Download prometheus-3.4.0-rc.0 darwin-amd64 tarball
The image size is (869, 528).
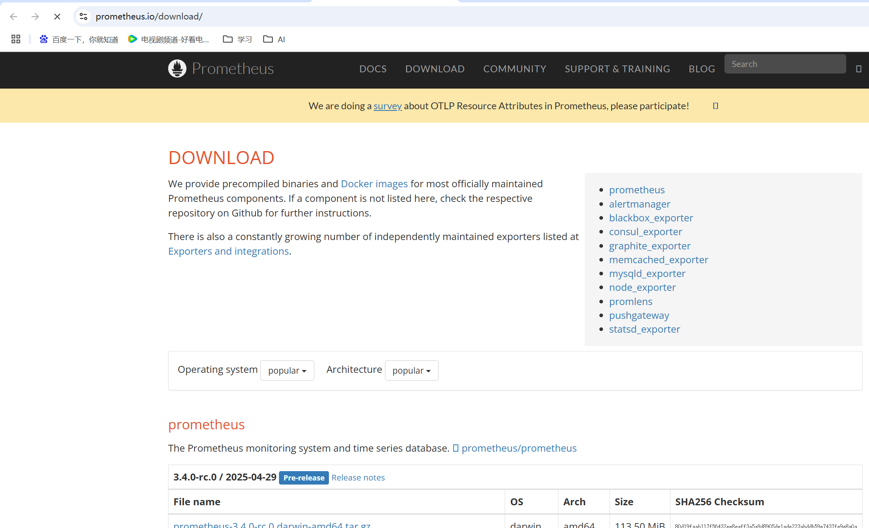(272, 524)
